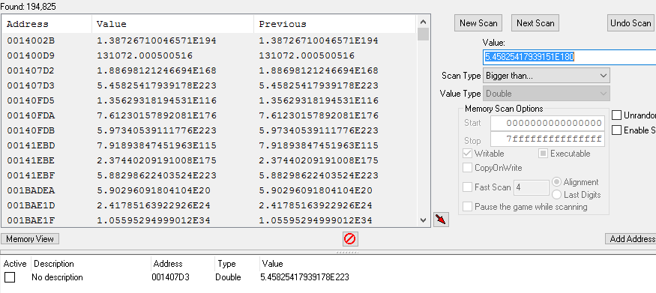Toggle Active checkbox for 001407D3 entry

(10, 277)
